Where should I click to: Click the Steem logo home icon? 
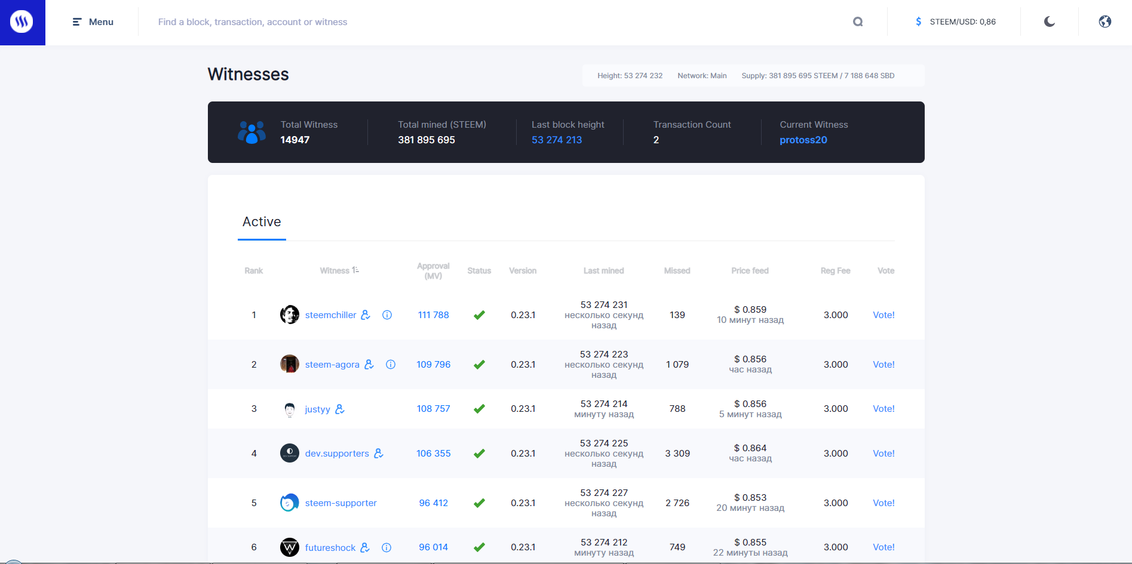(x=22, y=22)
